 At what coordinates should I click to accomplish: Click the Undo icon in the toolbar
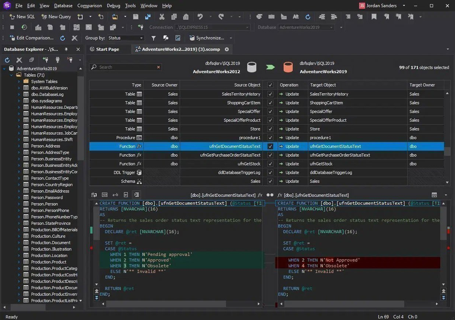[x=200, y=17]
